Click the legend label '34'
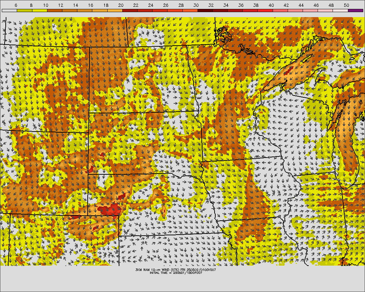365x292 pixels. 226,5
